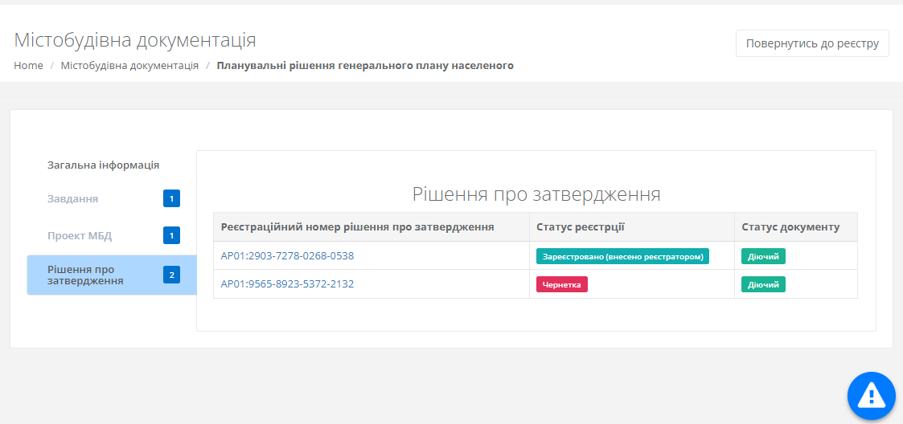Click the count badge next to 'Завдання'

pos(171,198)
